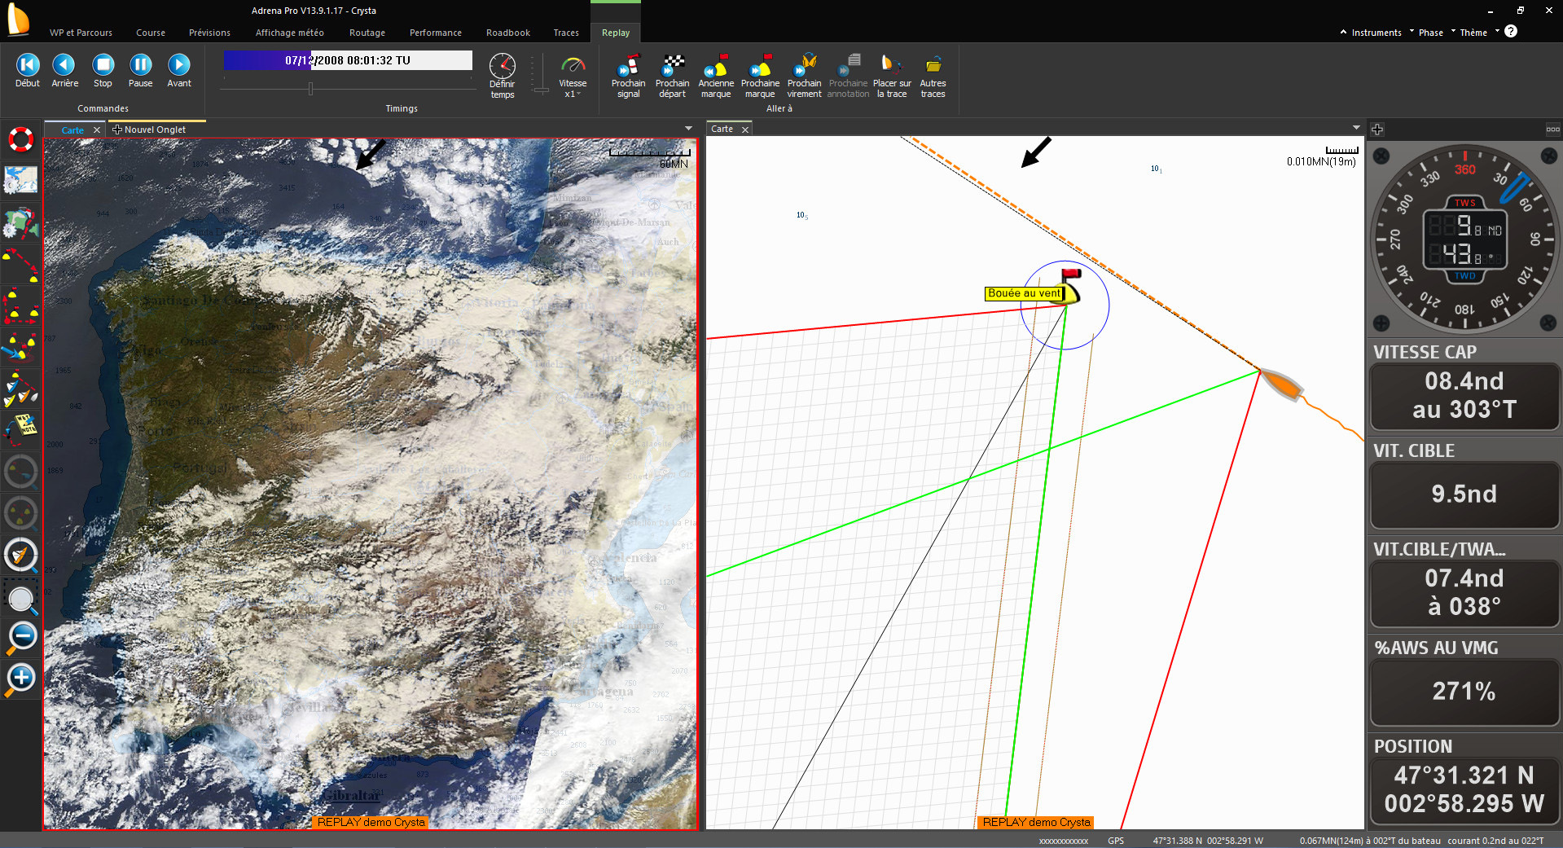Open chart settings icon in sidebar
The width and height of the screenshot is (1563, 848).
(x=20, y=180)
